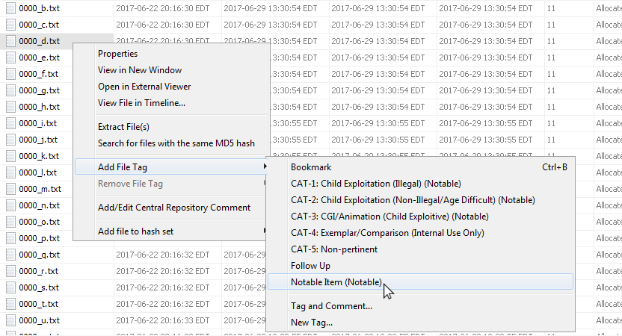This screenshot has height=336, width=622.
Task: Choose View File in Timeline
Action: [142, 103]
